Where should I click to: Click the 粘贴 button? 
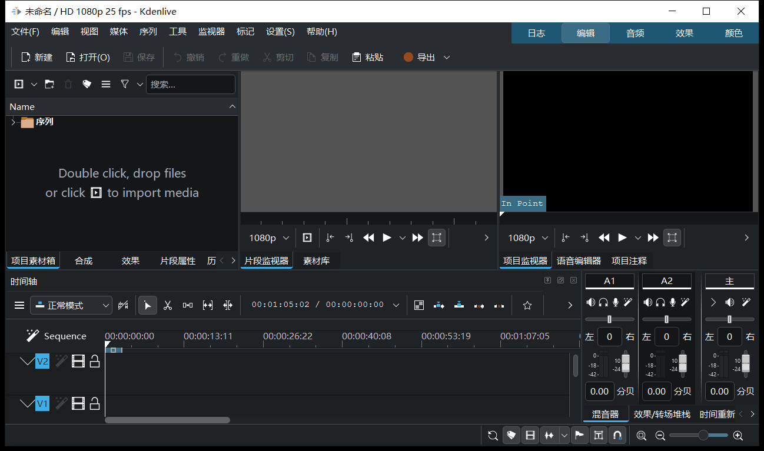(368, 57)
